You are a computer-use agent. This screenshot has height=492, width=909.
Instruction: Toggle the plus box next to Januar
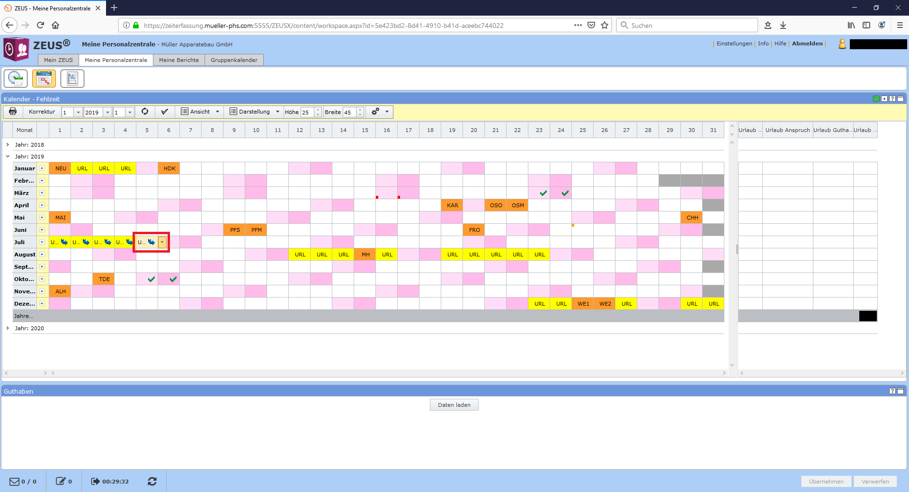point(42,168)
